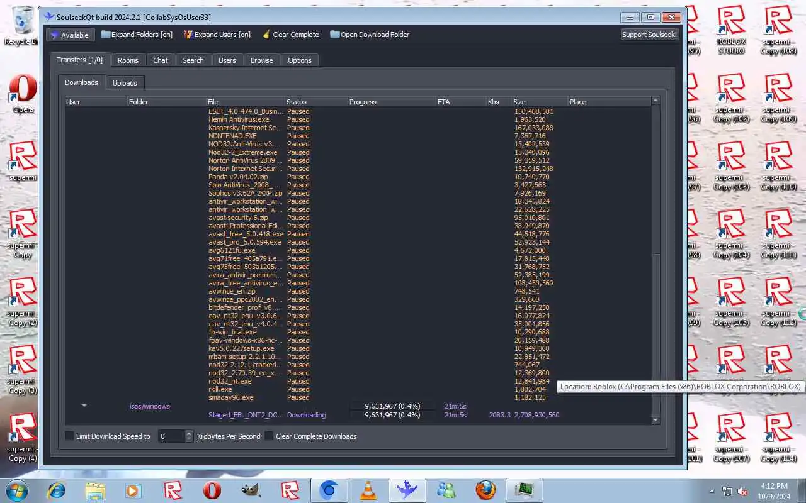Open Download Folder from the toolbar
This screenshot has height=503, width=806.
click(x=370, y=35)
